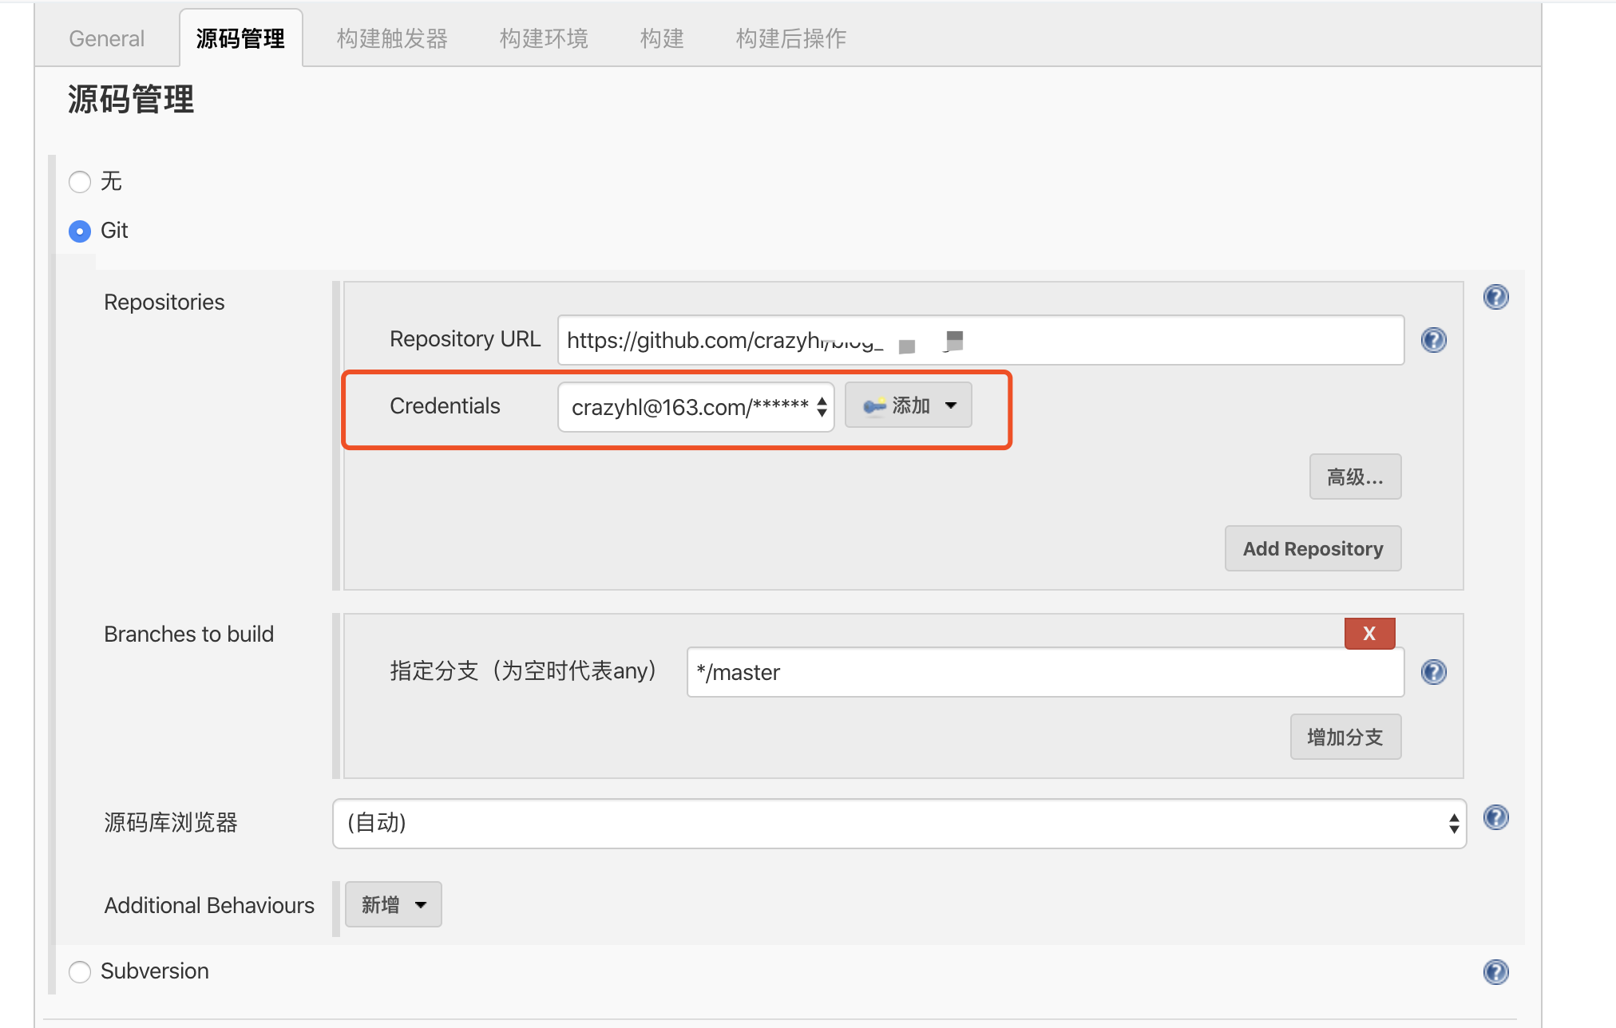Open the General tab
Screen dimensions: 1616x1028
[106, 38]
